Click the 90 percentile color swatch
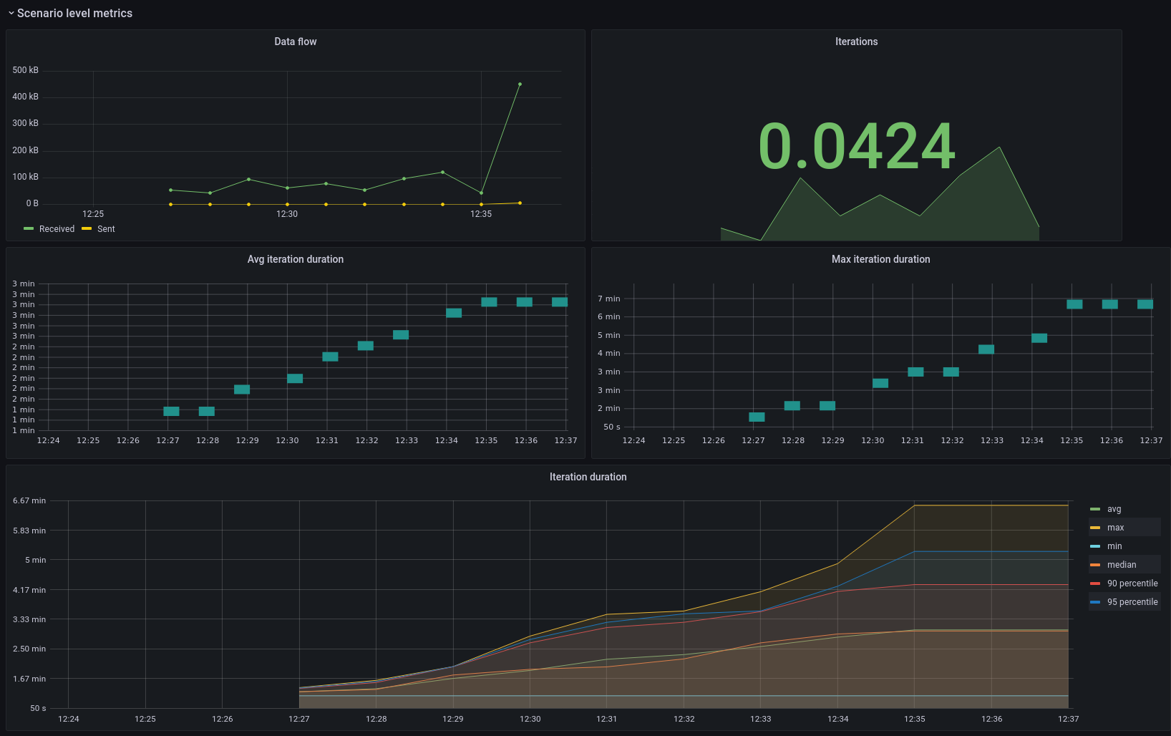 click(x=1095, y=584)
